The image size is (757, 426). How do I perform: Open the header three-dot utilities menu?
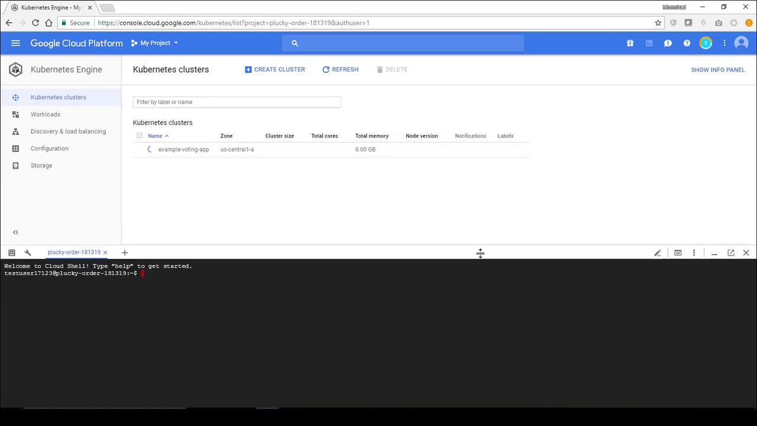coord(724,43)
